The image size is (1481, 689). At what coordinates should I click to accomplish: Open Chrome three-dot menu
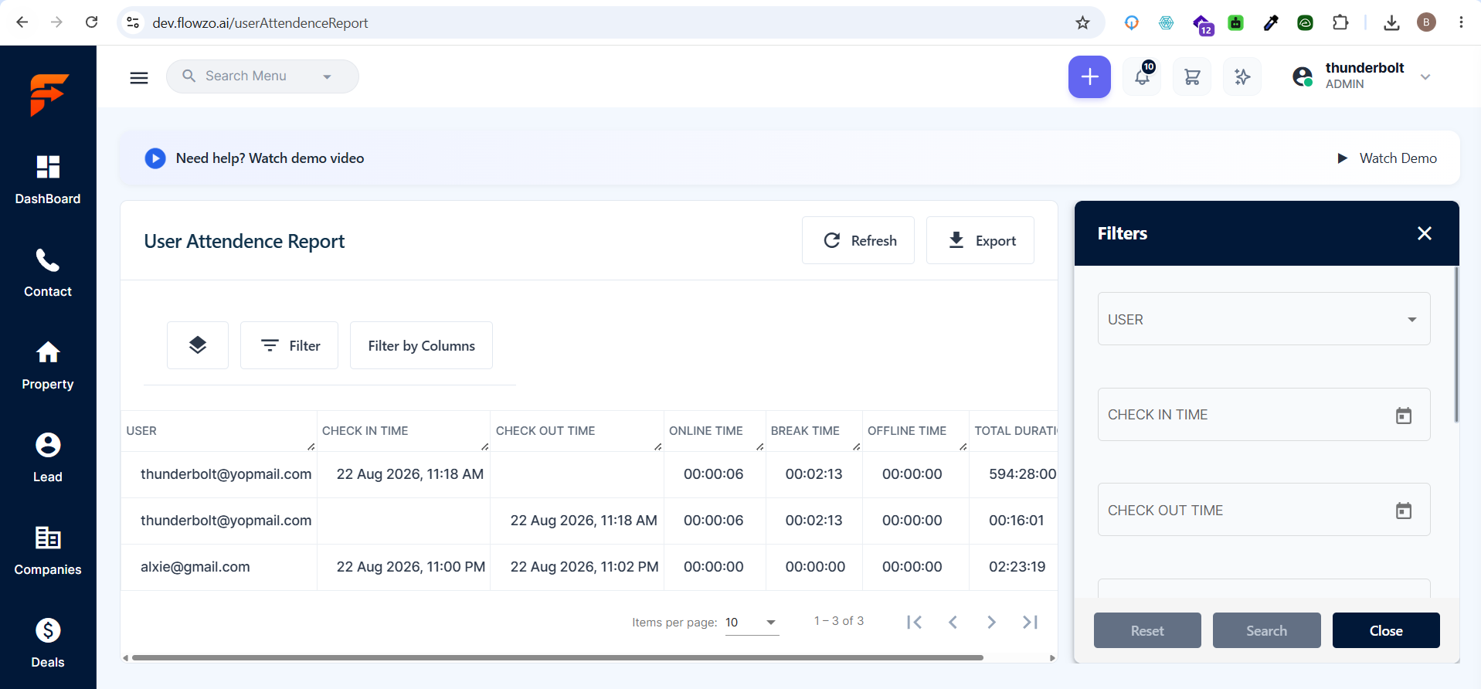point(1461,22)
